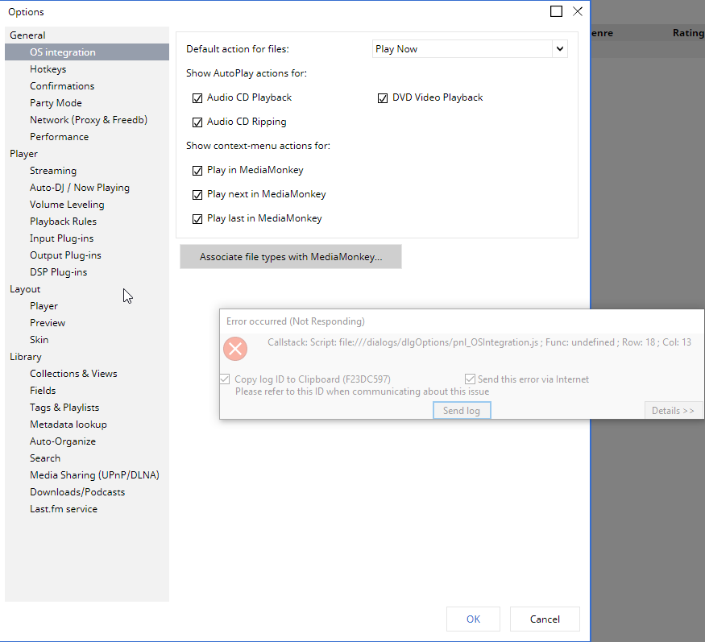
Task: Click the red error icon in dialog
Action: tap(234, 349)
